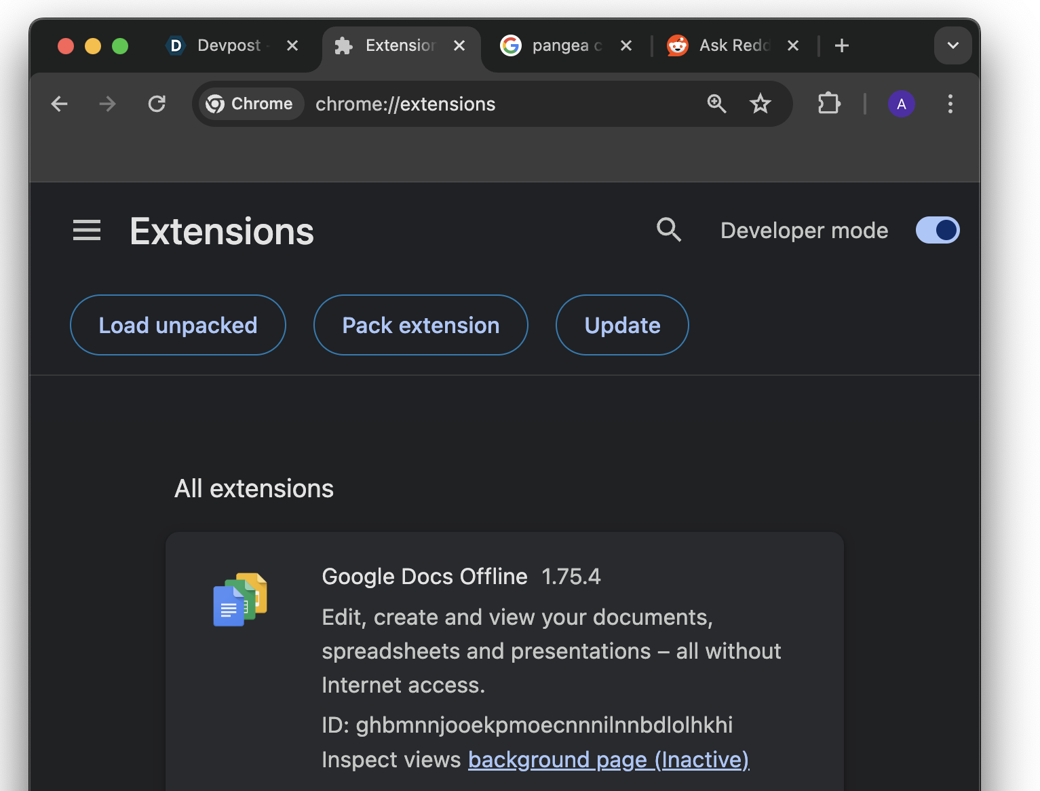The width and height of the screenshot is (1040, 791).
Task: Open the zoom magnifier in address bar
Action: tap(717, 104)
